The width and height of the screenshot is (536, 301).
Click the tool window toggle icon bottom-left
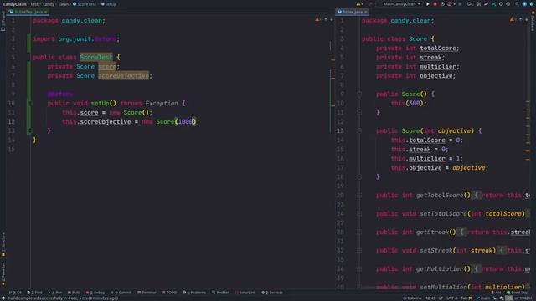coord(3,298)
